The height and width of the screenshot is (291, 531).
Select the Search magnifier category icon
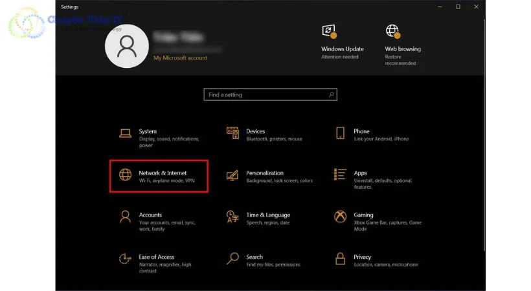click(232, 259)
